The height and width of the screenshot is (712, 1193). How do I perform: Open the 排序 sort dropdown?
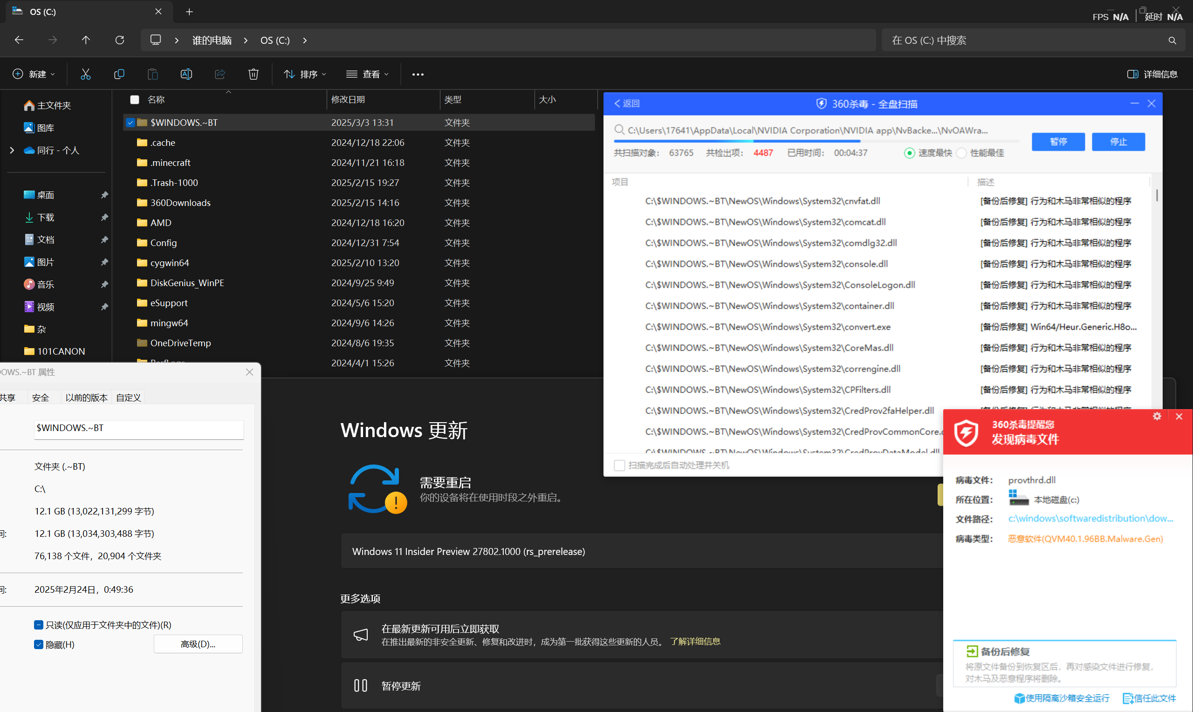coord(305,74)
